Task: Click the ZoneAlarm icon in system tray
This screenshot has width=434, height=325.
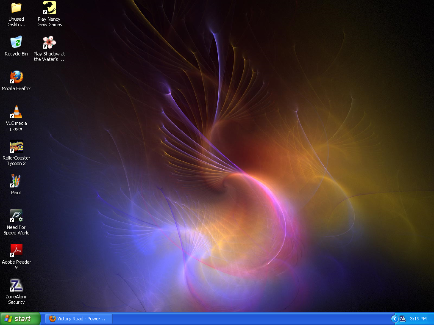Action: point(403,319)
